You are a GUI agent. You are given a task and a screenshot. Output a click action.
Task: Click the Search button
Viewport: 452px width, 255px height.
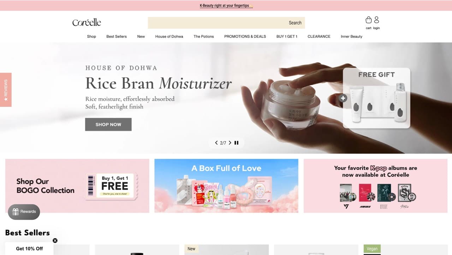(x=295, y=23)
